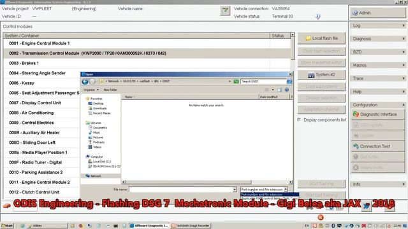The image size is (408, 229).
Task: Select 0003 - Brakes 1 row
Action: (x=147, y=63)
